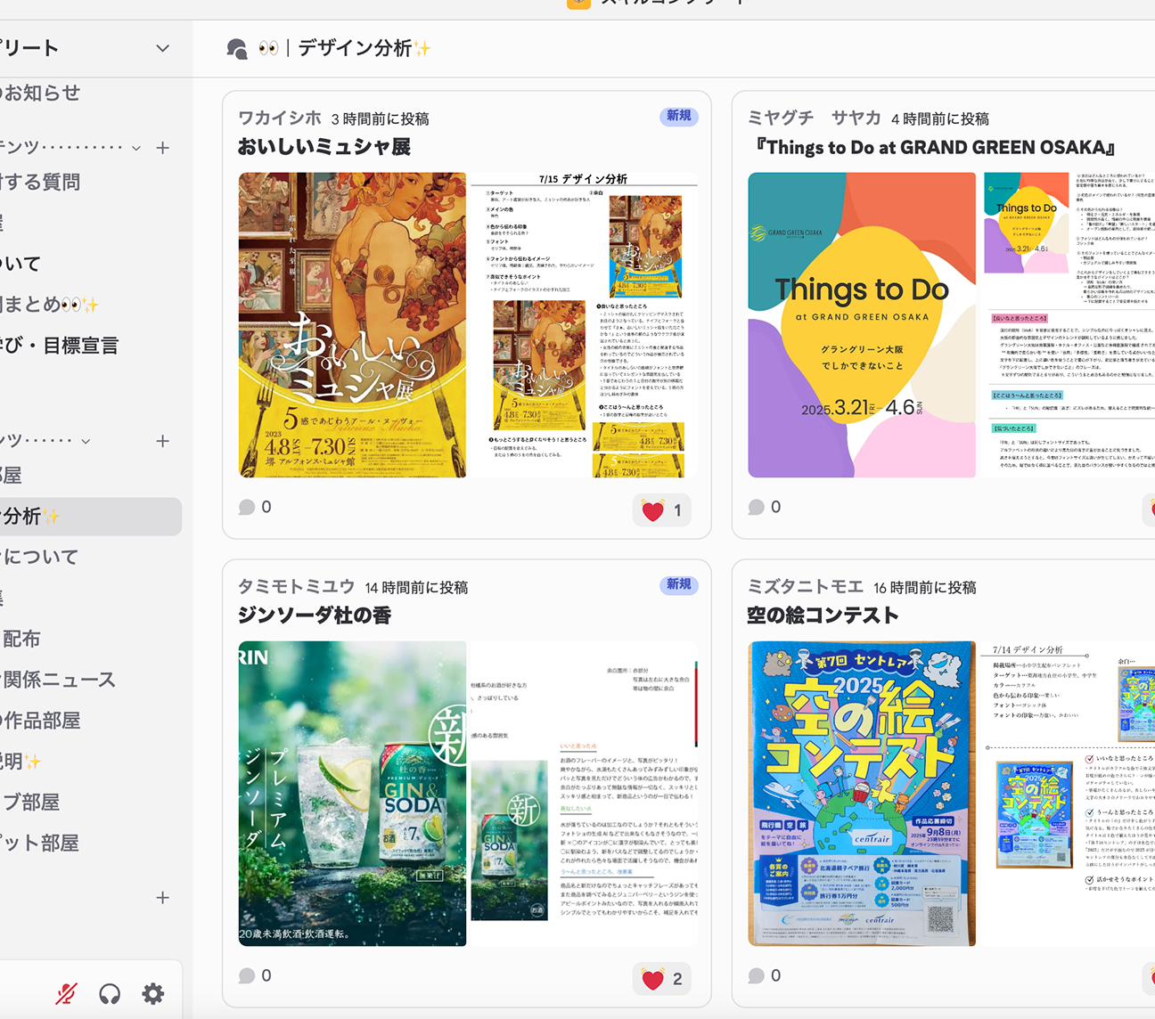Switch to the お知らせ channel
The width and height of the screenshot is (1155, 1019).
click(43, 93)
